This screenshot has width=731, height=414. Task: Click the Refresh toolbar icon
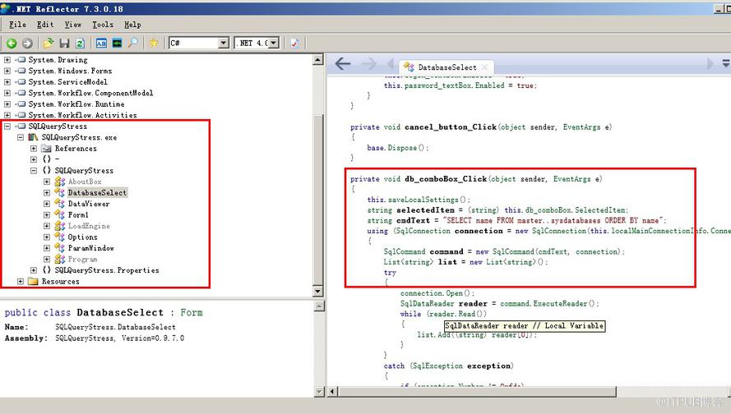(80, 44)
